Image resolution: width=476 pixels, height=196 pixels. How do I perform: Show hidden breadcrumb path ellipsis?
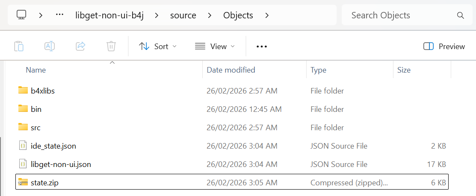59,15
